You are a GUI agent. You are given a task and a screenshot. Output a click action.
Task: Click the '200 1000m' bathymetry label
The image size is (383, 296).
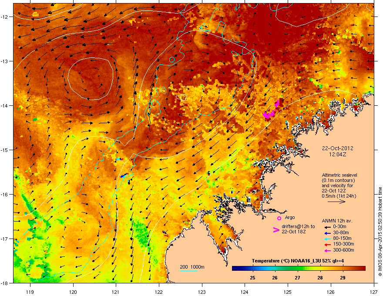pyautogui.click(x=192, y=267)
